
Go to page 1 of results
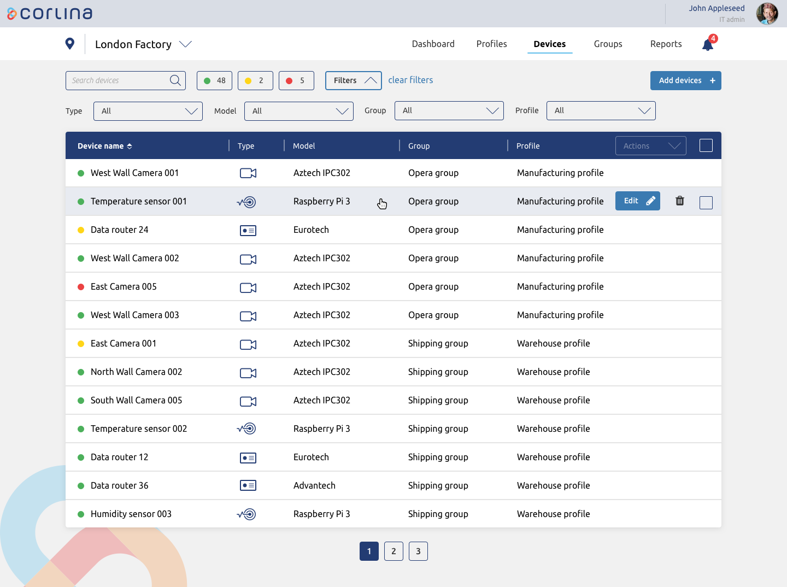coord(369,551)
